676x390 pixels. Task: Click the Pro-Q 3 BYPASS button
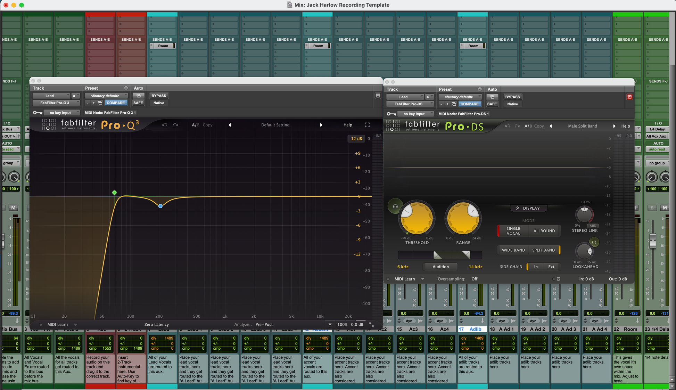click(159, 96)
